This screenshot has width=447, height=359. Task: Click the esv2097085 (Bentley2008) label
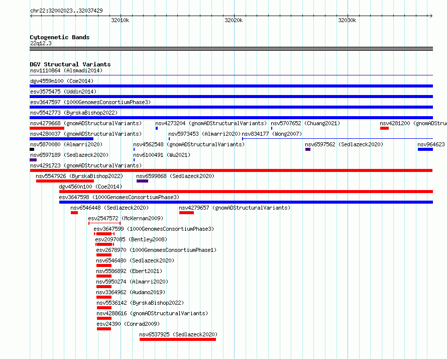click(131, 239)
